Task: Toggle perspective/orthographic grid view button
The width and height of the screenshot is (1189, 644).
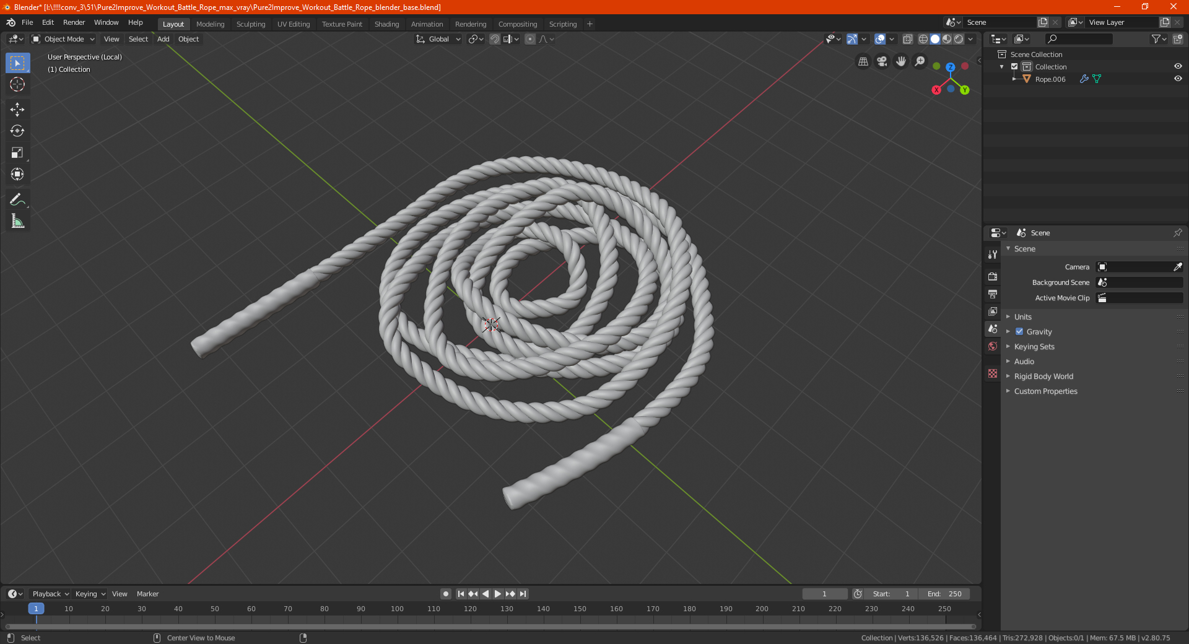Action: tap(863, 61)
